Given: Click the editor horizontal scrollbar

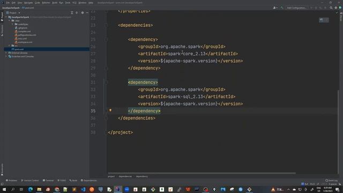Looking at the screenshot, I should point(202,173).
